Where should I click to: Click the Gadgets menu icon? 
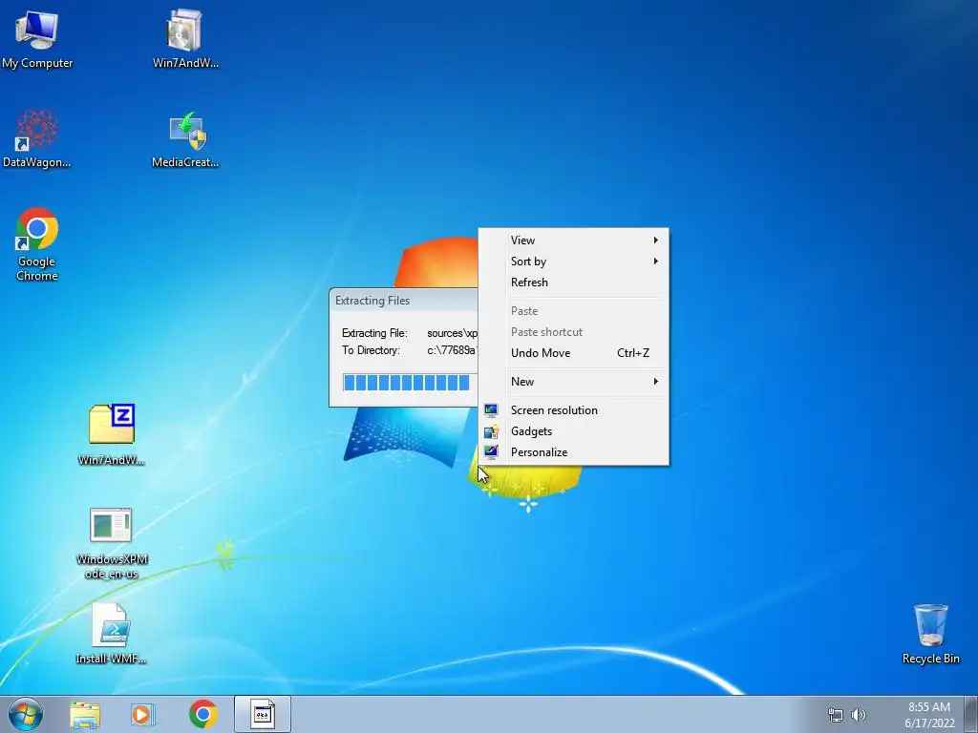[491, 431]
